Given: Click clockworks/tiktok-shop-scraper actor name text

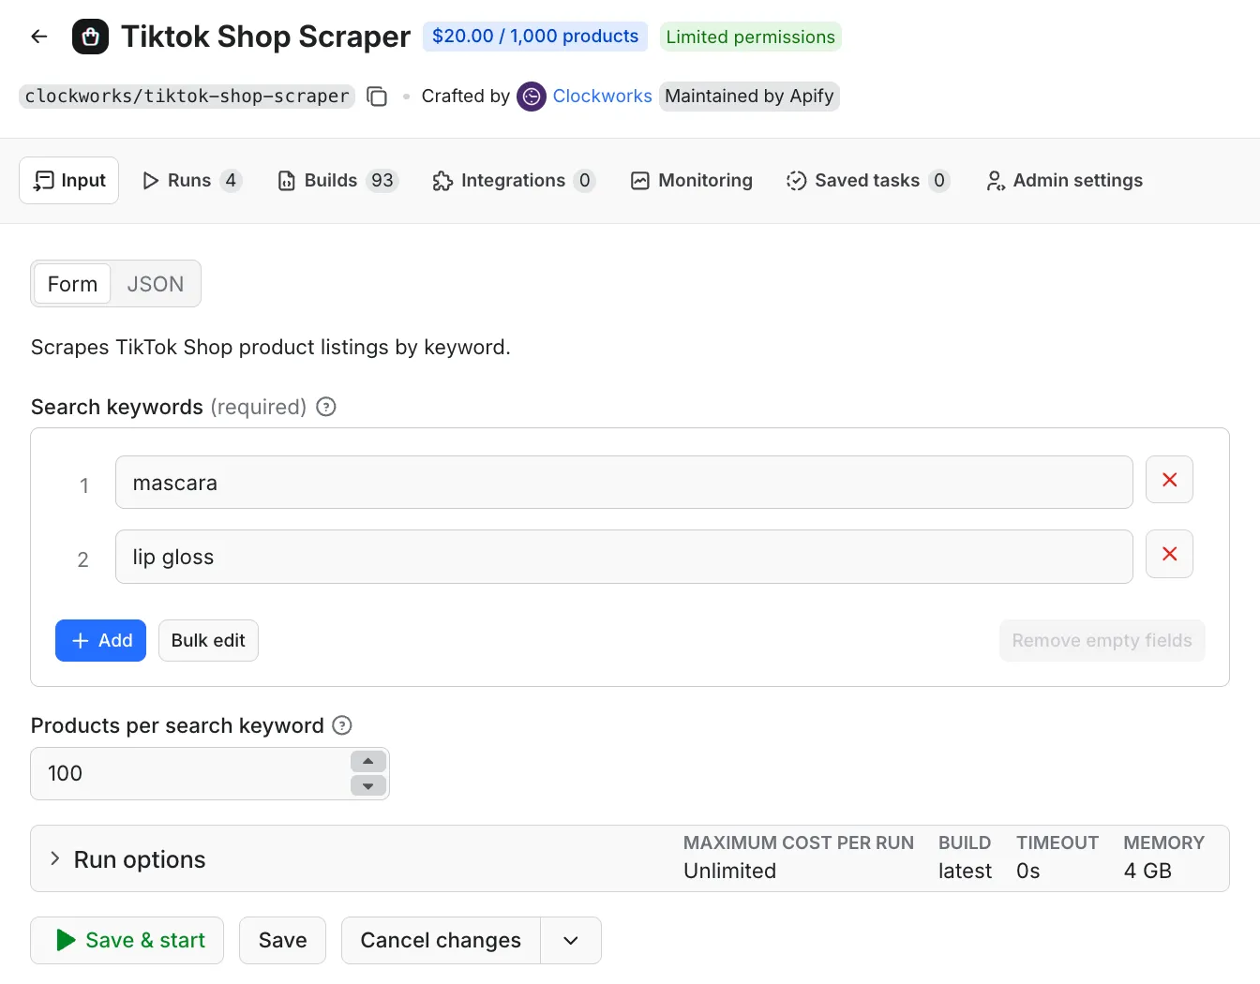Looking at the screenshot, I should click(x=187, y=97).
